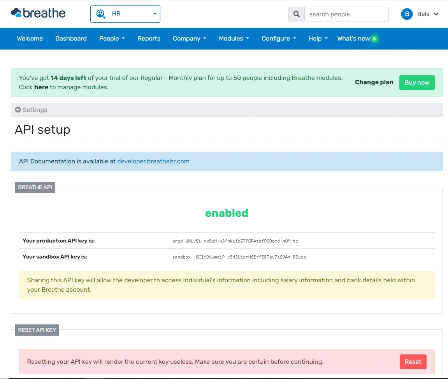This screenshot has width=448, height=379.
Task: Click the RESET API KEY section label
Action: tap(37, 330)
